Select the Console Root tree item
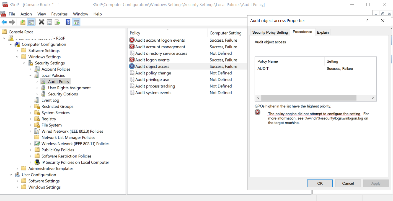Image resolution: width=393 pixels, height=201 pixels. tap(21, 32)
